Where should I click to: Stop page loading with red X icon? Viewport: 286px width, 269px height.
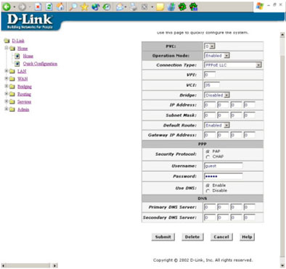click(38, 7)
